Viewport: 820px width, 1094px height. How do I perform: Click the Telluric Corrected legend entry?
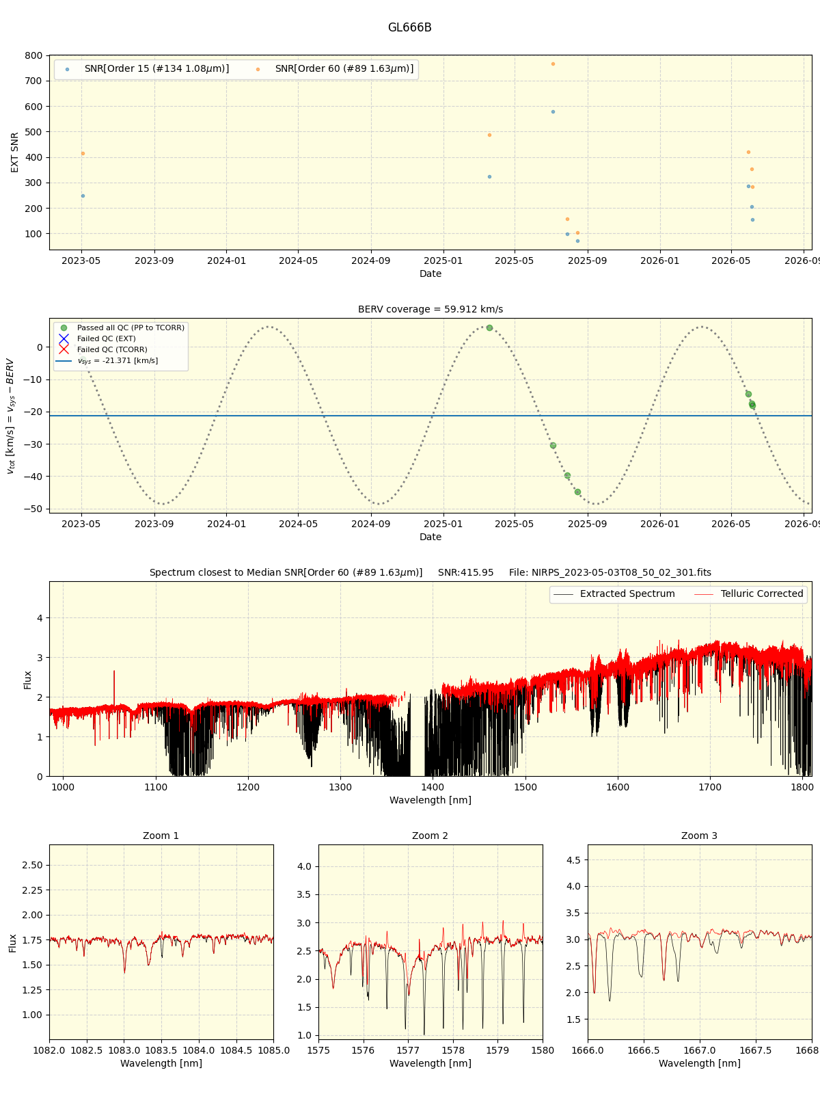pos(748,594)
